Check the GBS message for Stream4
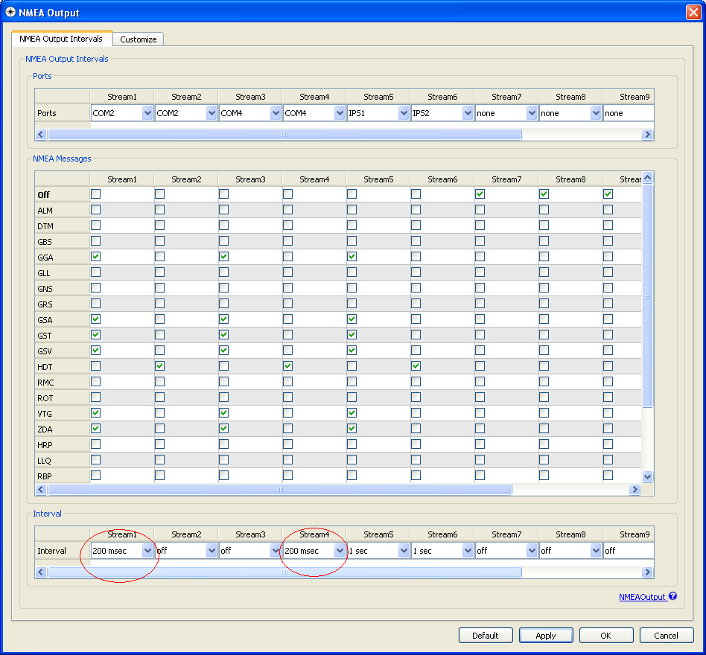 click(x=287, y=241)
